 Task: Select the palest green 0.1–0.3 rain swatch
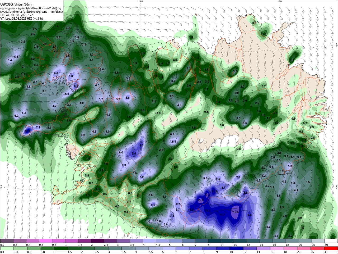click(x=7, y=248)
